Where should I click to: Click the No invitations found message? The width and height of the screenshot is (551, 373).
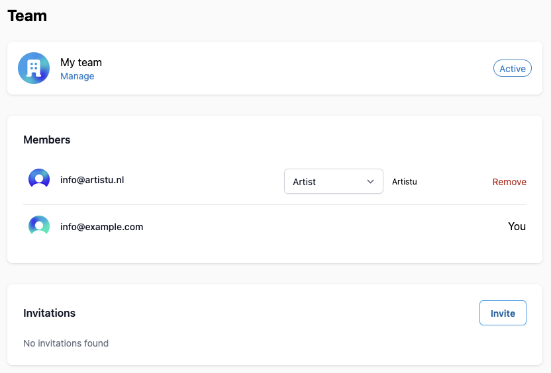tap(66, 343)
